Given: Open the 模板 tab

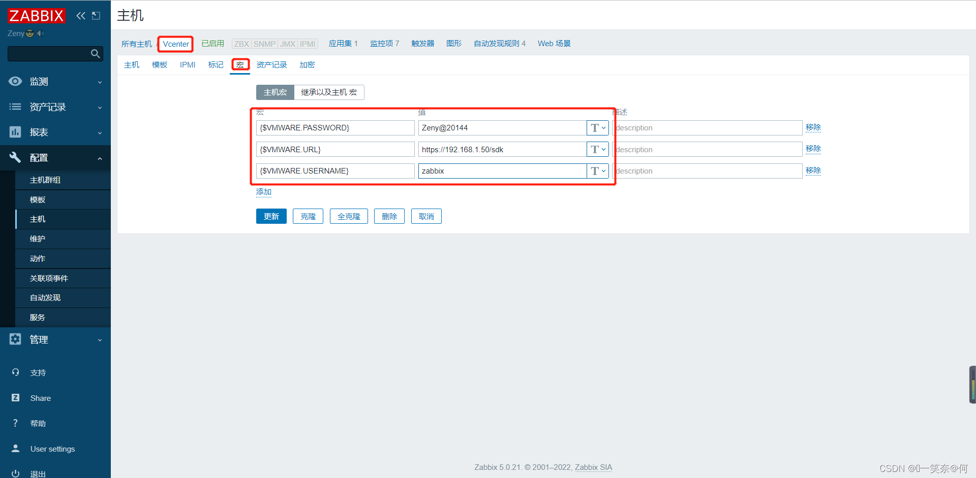Looking at the screenshot, I should 160,65.
